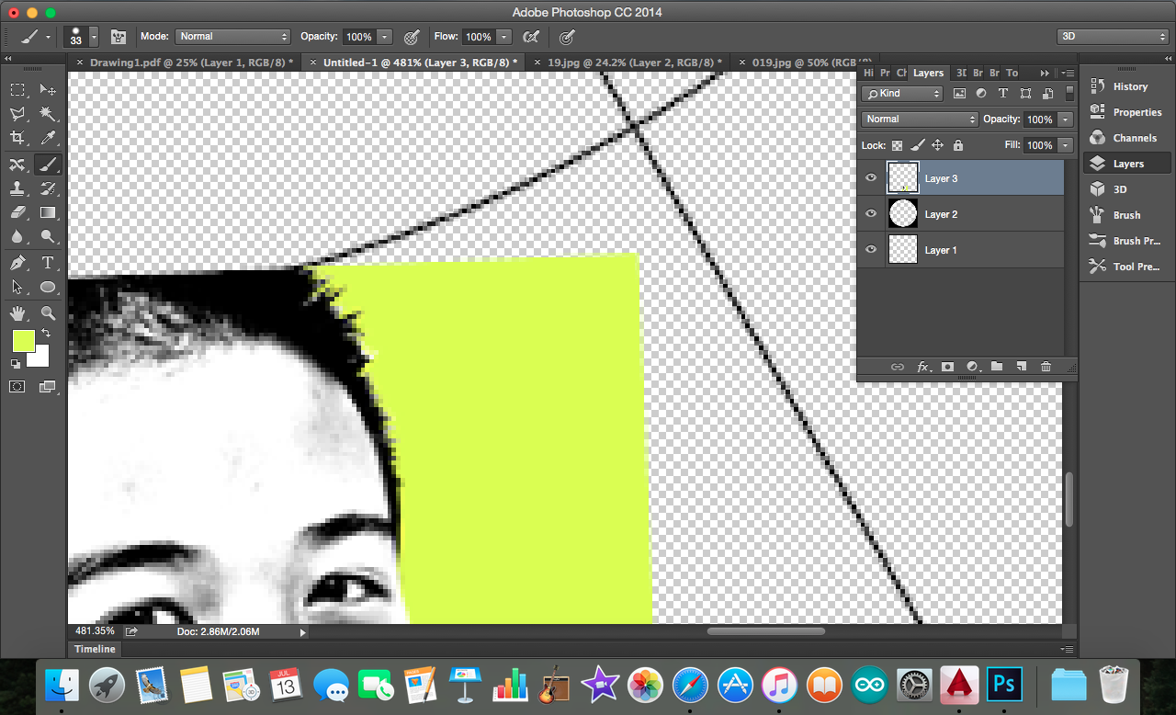The image size is (1176, 715).
Task: Toggle pressure for size in options bar
Action: coord(568,37)
